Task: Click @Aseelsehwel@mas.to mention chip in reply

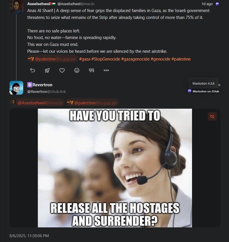Action: 37,103
